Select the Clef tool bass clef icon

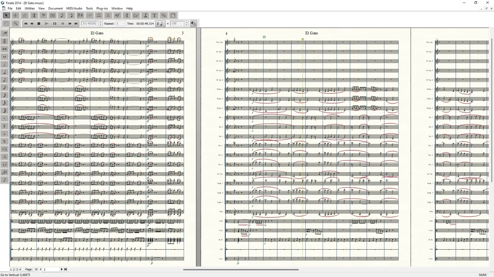(43, 15)
